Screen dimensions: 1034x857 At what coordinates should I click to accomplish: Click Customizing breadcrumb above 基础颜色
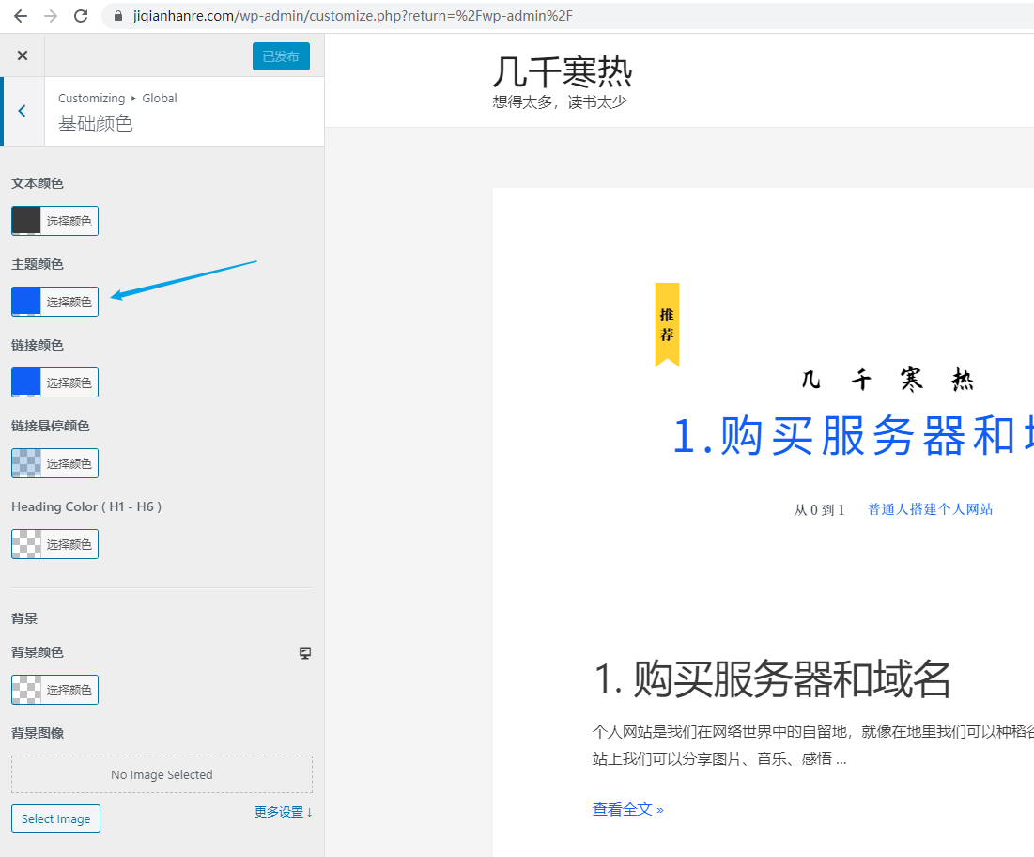[91, 97]
